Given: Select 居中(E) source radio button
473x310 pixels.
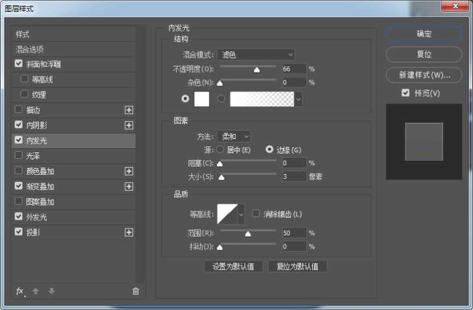Looking at the screenshot, I should click(220, 149).
